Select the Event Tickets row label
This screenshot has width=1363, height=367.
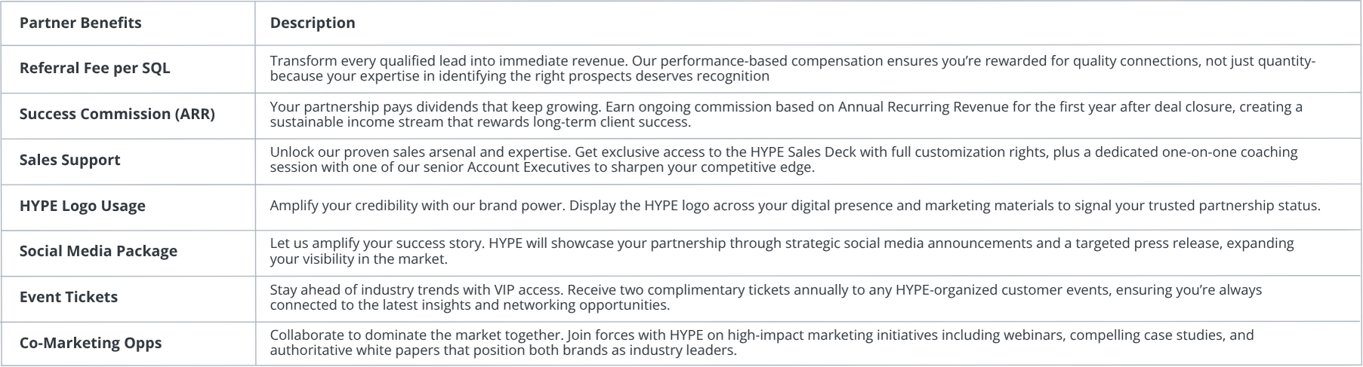pos(69,297)
